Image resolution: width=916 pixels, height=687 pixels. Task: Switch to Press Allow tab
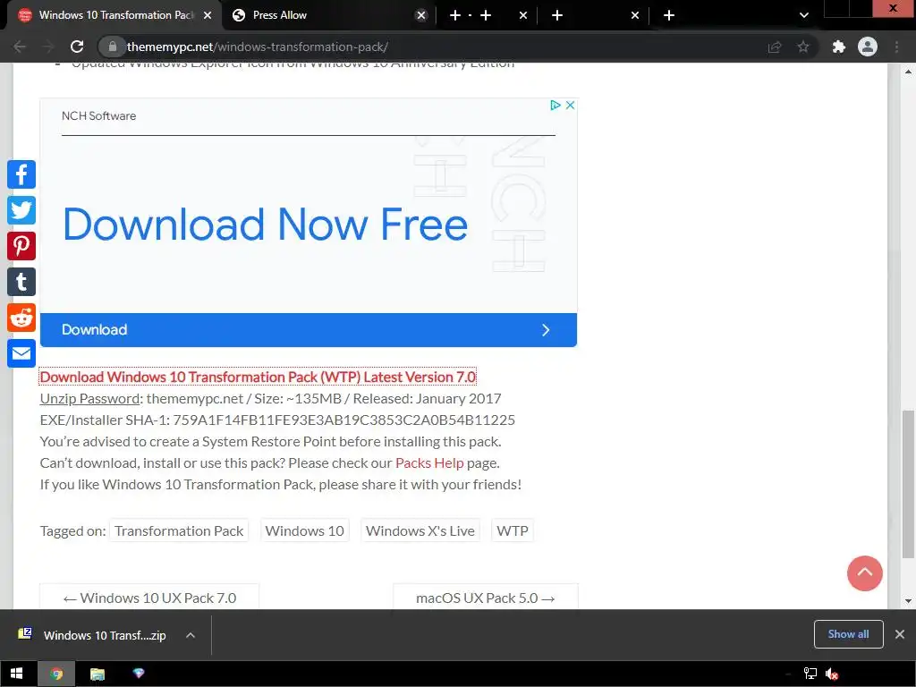tap(327, 15)
